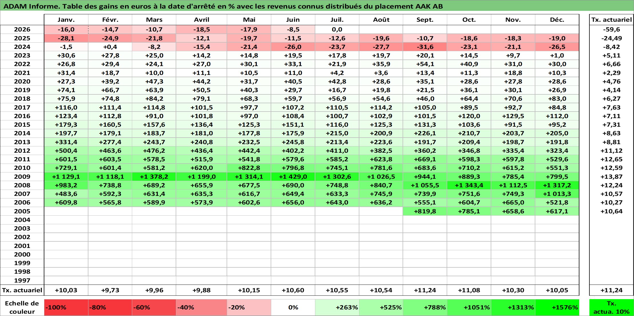Image resolution: width=634 pixels, height=316 pixels.
Task: Select the 0% color scale cell
Action: [293, 307]
